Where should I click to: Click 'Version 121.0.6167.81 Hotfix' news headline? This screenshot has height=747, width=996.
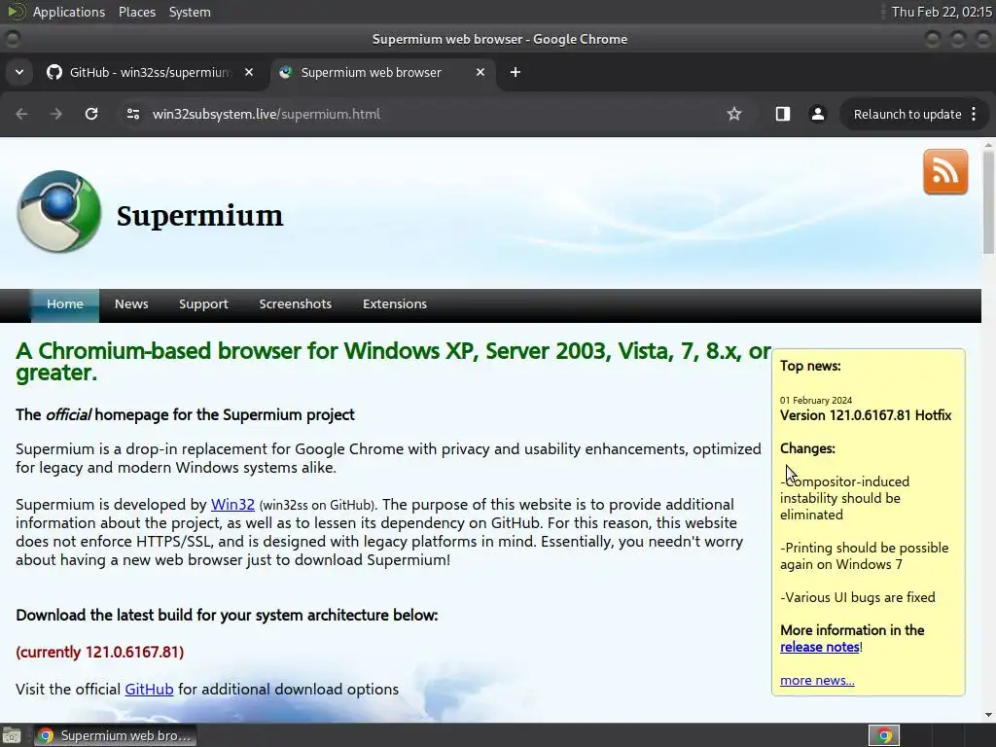tap(865, 415)
